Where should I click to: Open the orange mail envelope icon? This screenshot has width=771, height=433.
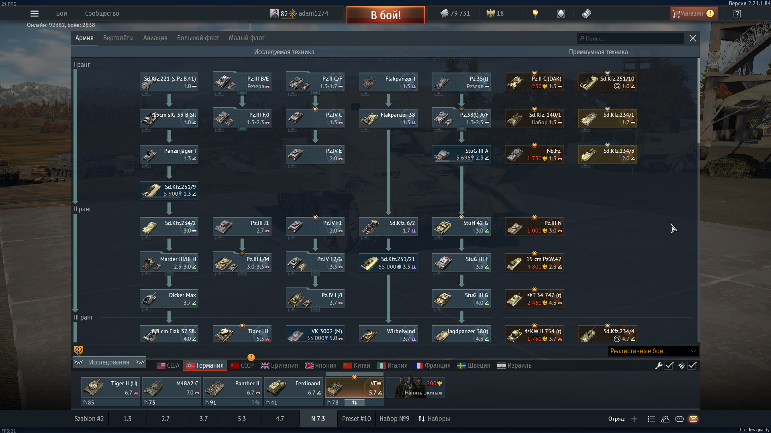(693, 419)
